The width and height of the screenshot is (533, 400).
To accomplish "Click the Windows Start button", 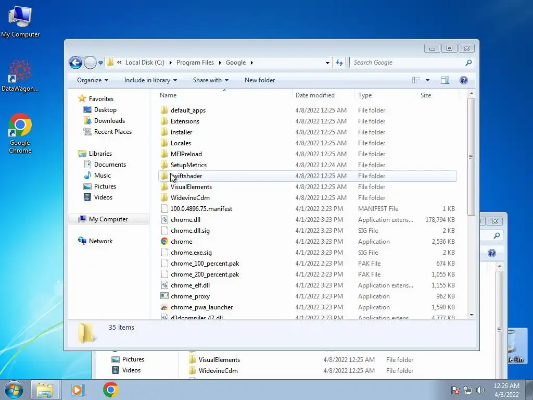I will tap(14, 390).
